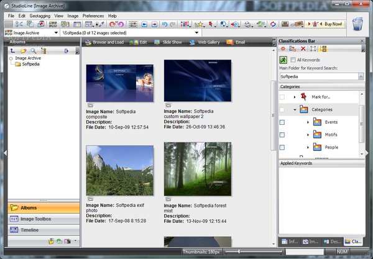Image resolution: width=373 pixels, height=259 pixels.
Task: Open the Image Archive dropdown
Action: click(56, 33)
